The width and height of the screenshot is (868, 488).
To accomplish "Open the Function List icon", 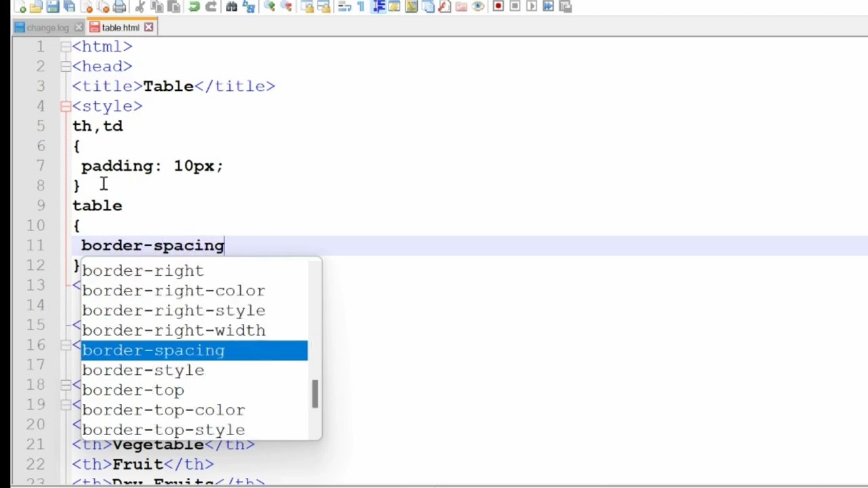I will pos(444,7).
